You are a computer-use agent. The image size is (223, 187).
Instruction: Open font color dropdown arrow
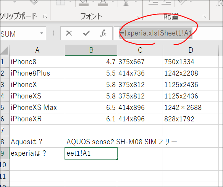[x=113, y=2]
